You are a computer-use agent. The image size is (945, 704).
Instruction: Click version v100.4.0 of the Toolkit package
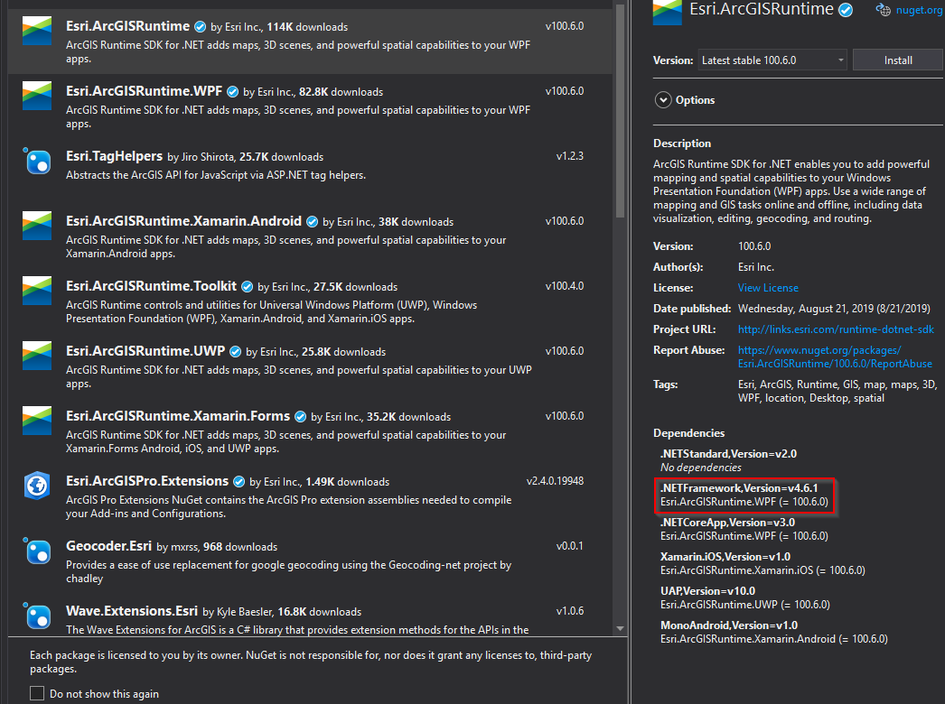coord(564,286)
